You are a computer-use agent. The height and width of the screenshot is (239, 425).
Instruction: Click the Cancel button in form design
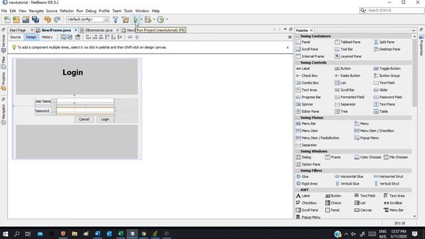(x=84, y=119)
